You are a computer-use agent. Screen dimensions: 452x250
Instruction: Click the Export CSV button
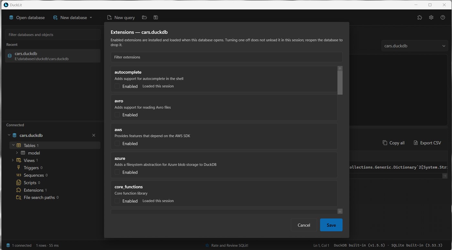[x=427, y=143]
